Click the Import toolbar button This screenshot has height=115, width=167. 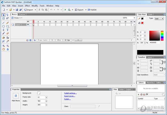point(29,10)
